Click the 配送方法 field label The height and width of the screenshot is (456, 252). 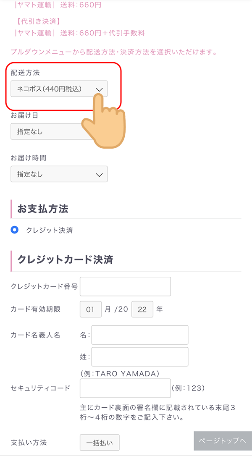25,73
